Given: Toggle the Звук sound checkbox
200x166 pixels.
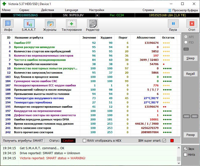Looking at the screenshot, I should click(185, 149).
